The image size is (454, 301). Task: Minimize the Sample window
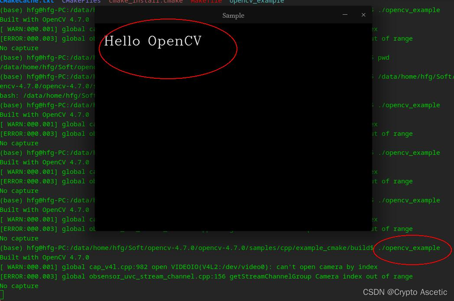point(345,15)
